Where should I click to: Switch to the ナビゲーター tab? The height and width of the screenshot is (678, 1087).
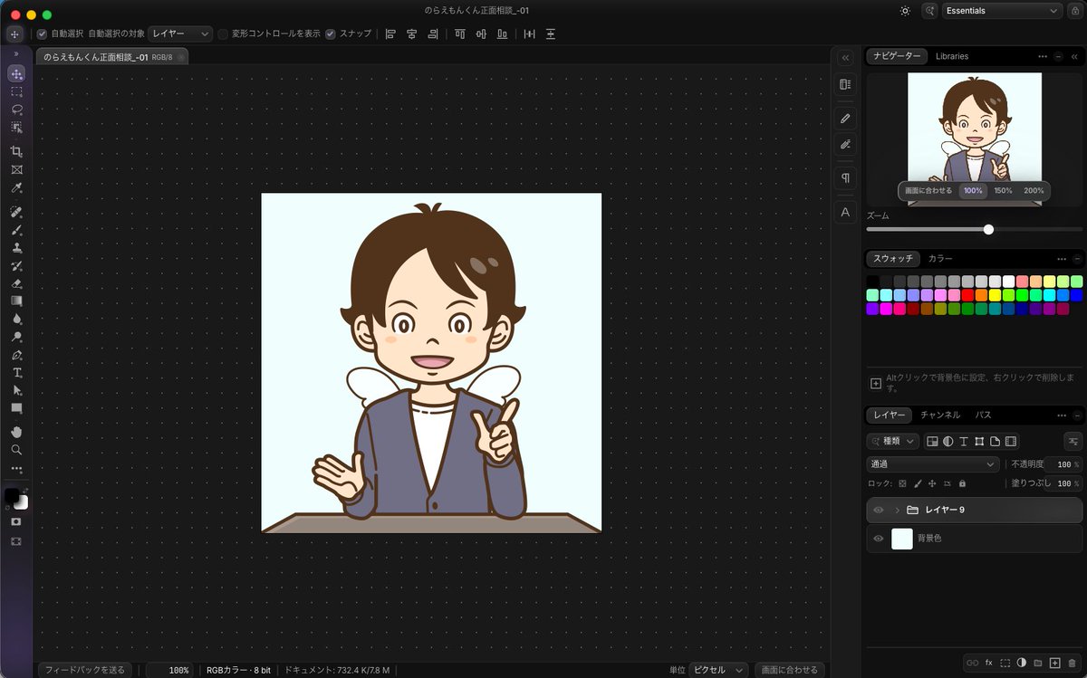coord(897,56)
